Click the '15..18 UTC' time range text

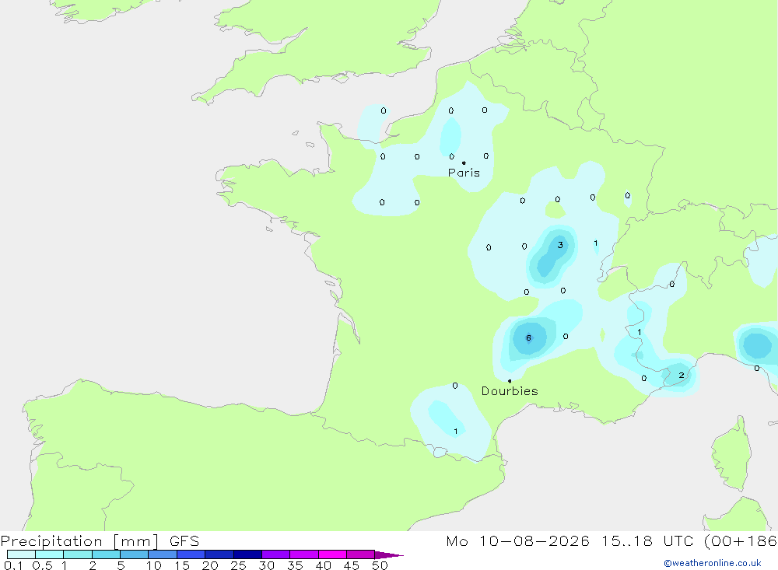647,541
